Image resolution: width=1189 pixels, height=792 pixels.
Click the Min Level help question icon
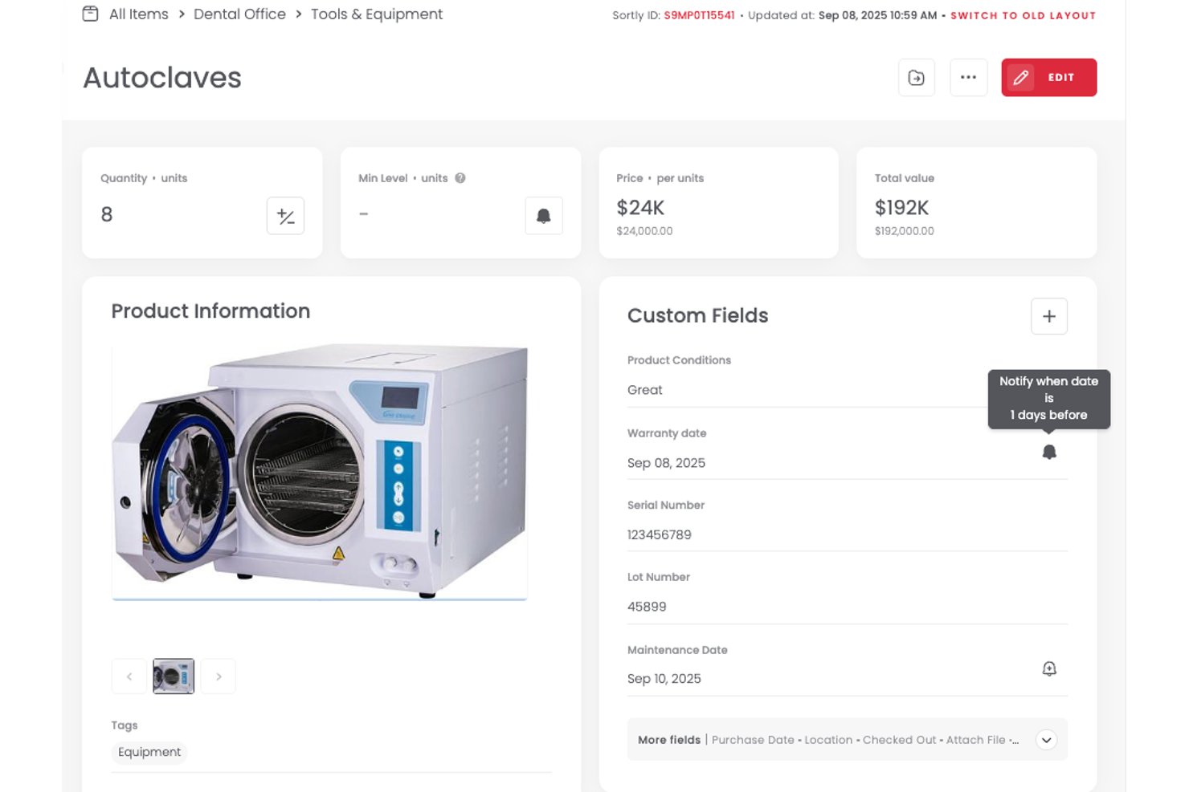click(460, 178)
